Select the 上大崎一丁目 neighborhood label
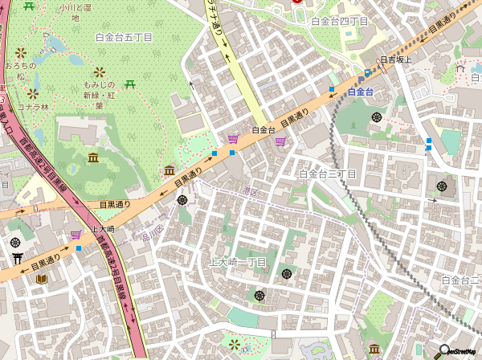 [238, 262]
